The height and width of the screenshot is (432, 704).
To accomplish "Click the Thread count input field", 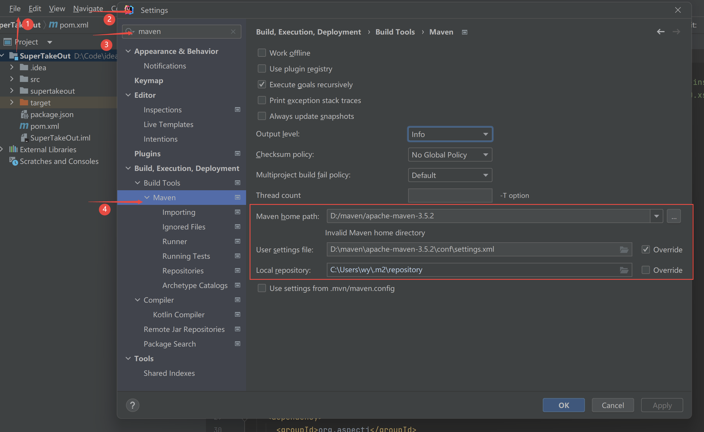I will (x=450, y=195).
